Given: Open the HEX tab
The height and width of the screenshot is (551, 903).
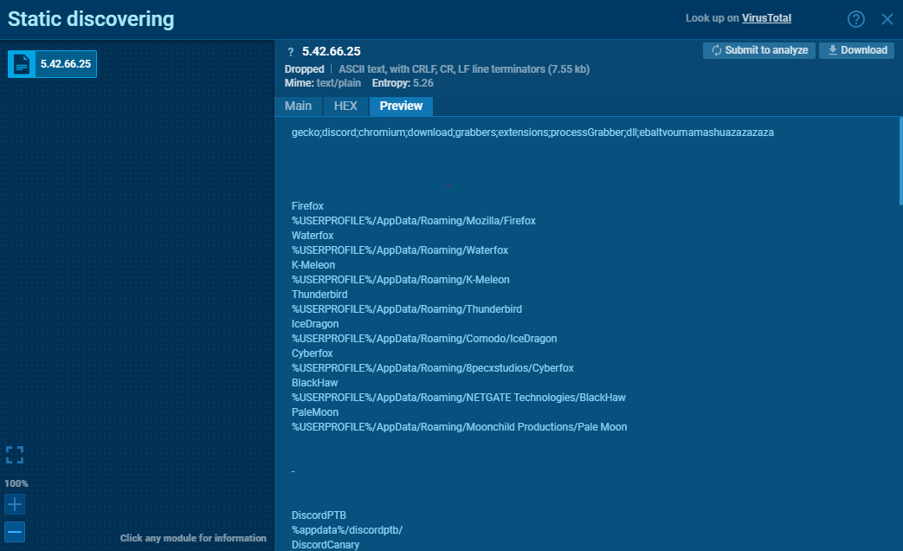Looking at the screenshot, I should (345, 106).
